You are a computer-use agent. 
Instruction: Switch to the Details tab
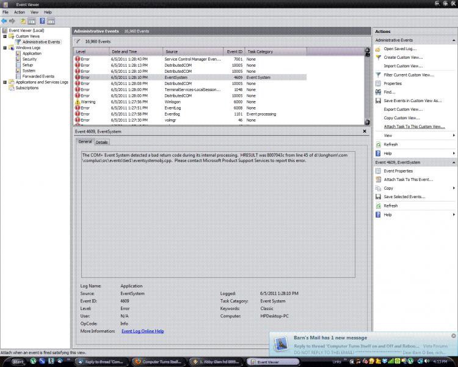click(101, 143)
